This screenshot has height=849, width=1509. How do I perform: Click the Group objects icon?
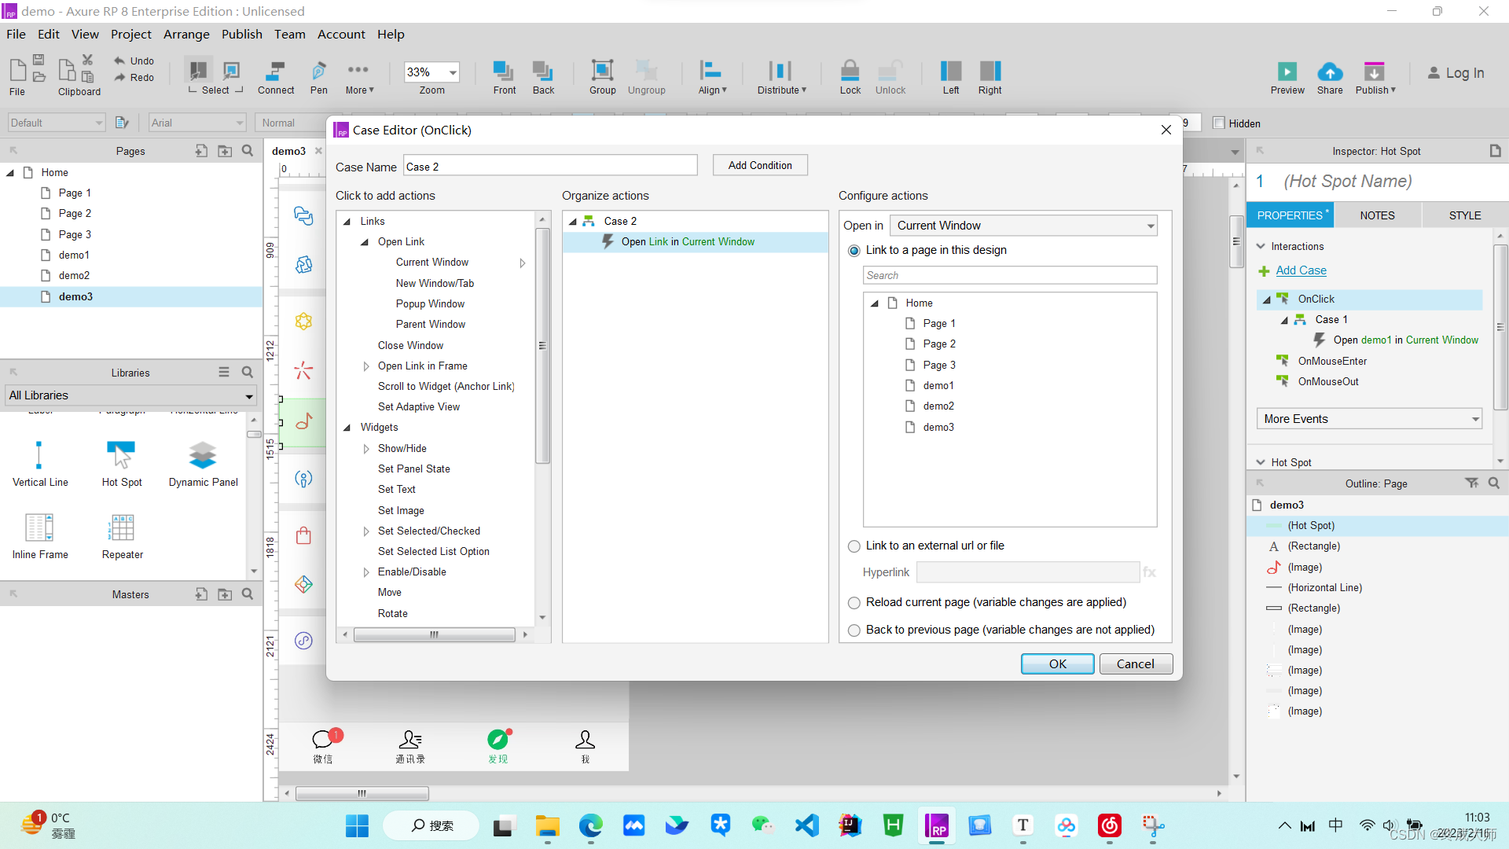[x=602, y=72]
